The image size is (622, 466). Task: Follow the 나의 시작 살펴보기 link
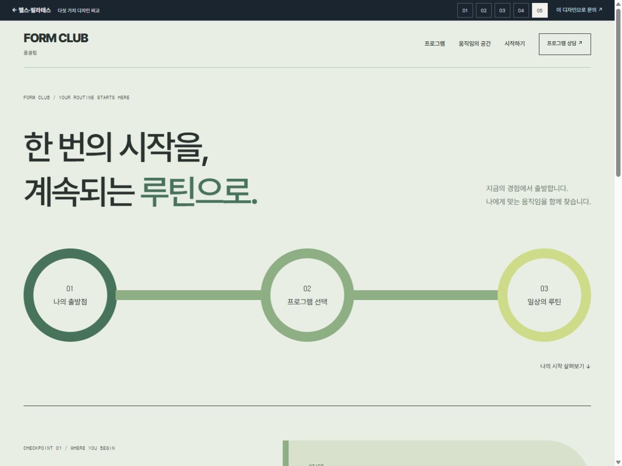[x=565, y=367]
